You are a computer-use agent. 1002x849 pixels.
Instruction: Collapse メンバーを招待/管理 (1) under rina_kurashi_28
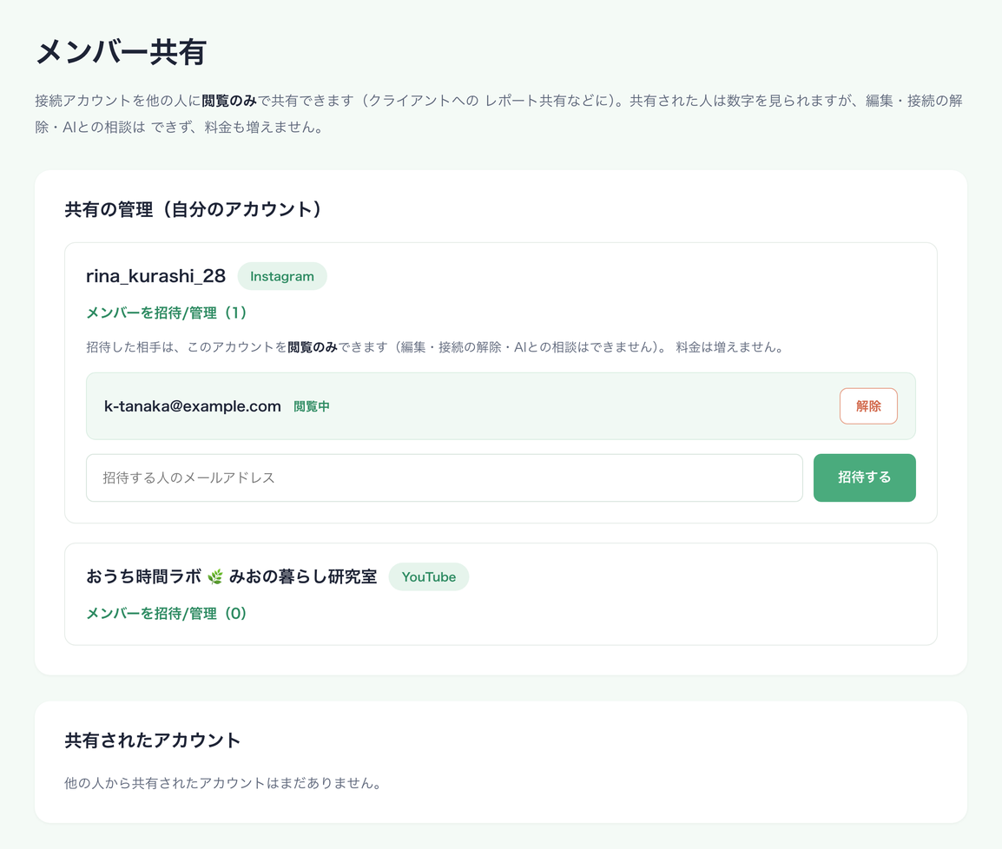[166, 313]
